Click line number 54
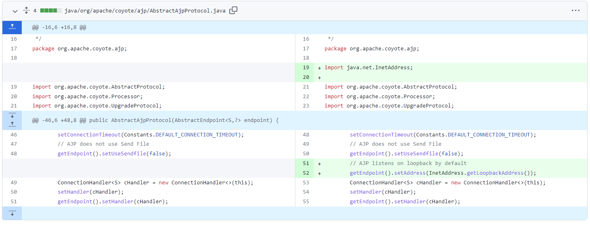 306,192
